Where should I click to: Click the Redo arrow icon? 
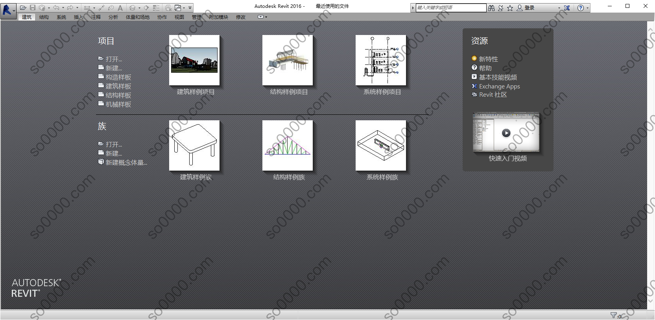pyautogui.click(x=70, y=7)
